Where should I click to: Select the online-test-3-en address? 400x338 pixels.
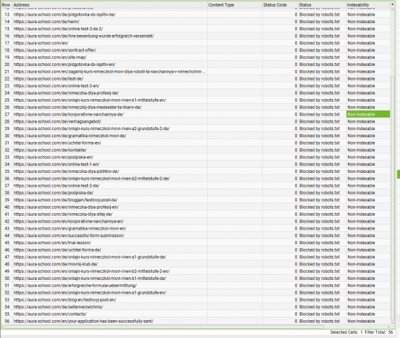click(57, 86)
